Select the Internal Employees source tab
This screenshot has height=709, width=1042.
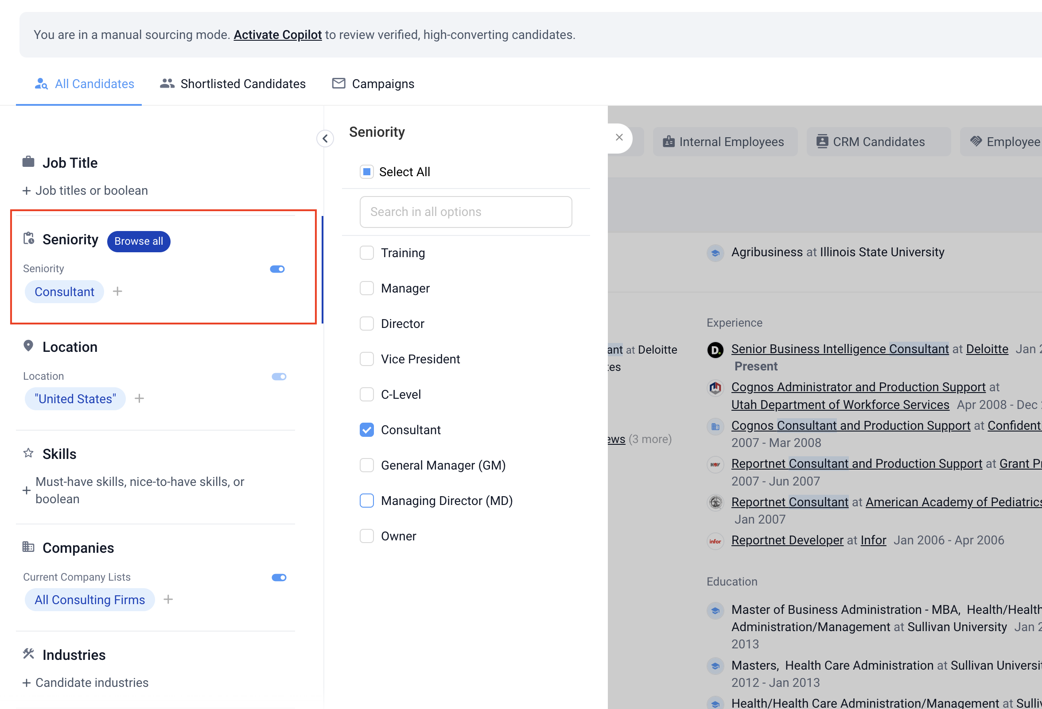tap(724, 142)
